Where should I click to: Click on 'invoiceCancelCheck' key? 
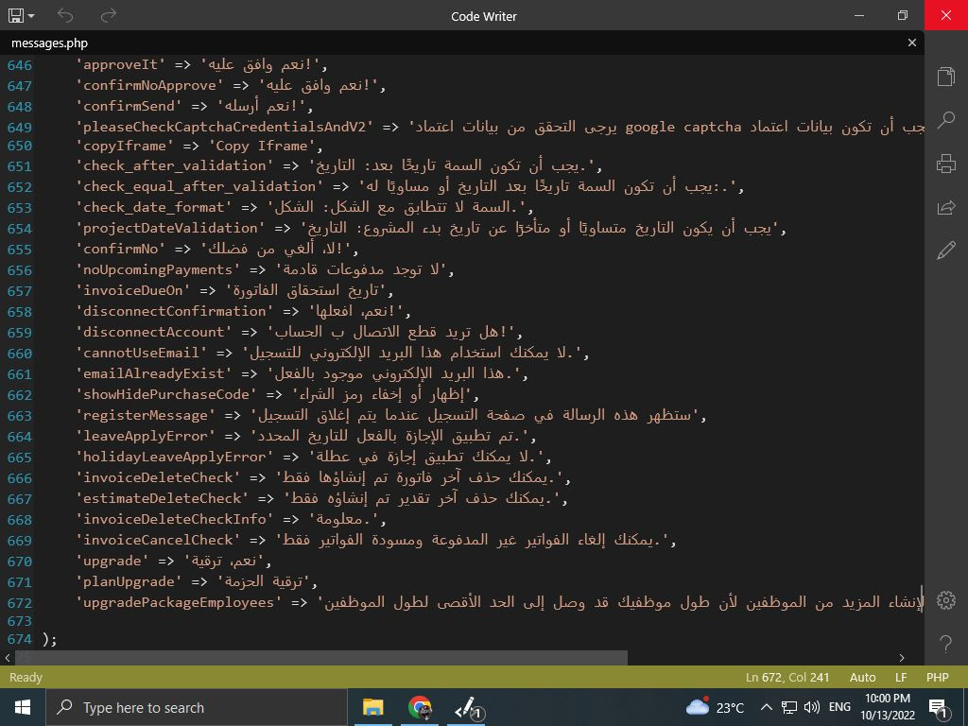tap(158, 540)
